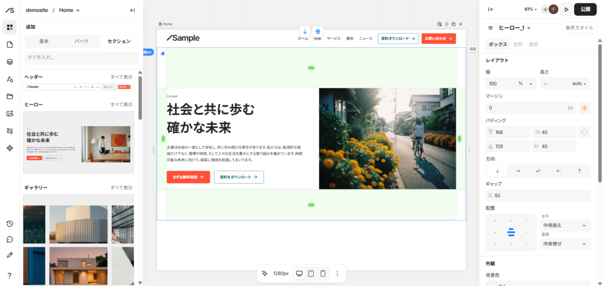Open the Layers icon in left sidebar
603x286 pixels.
(9, 62)
